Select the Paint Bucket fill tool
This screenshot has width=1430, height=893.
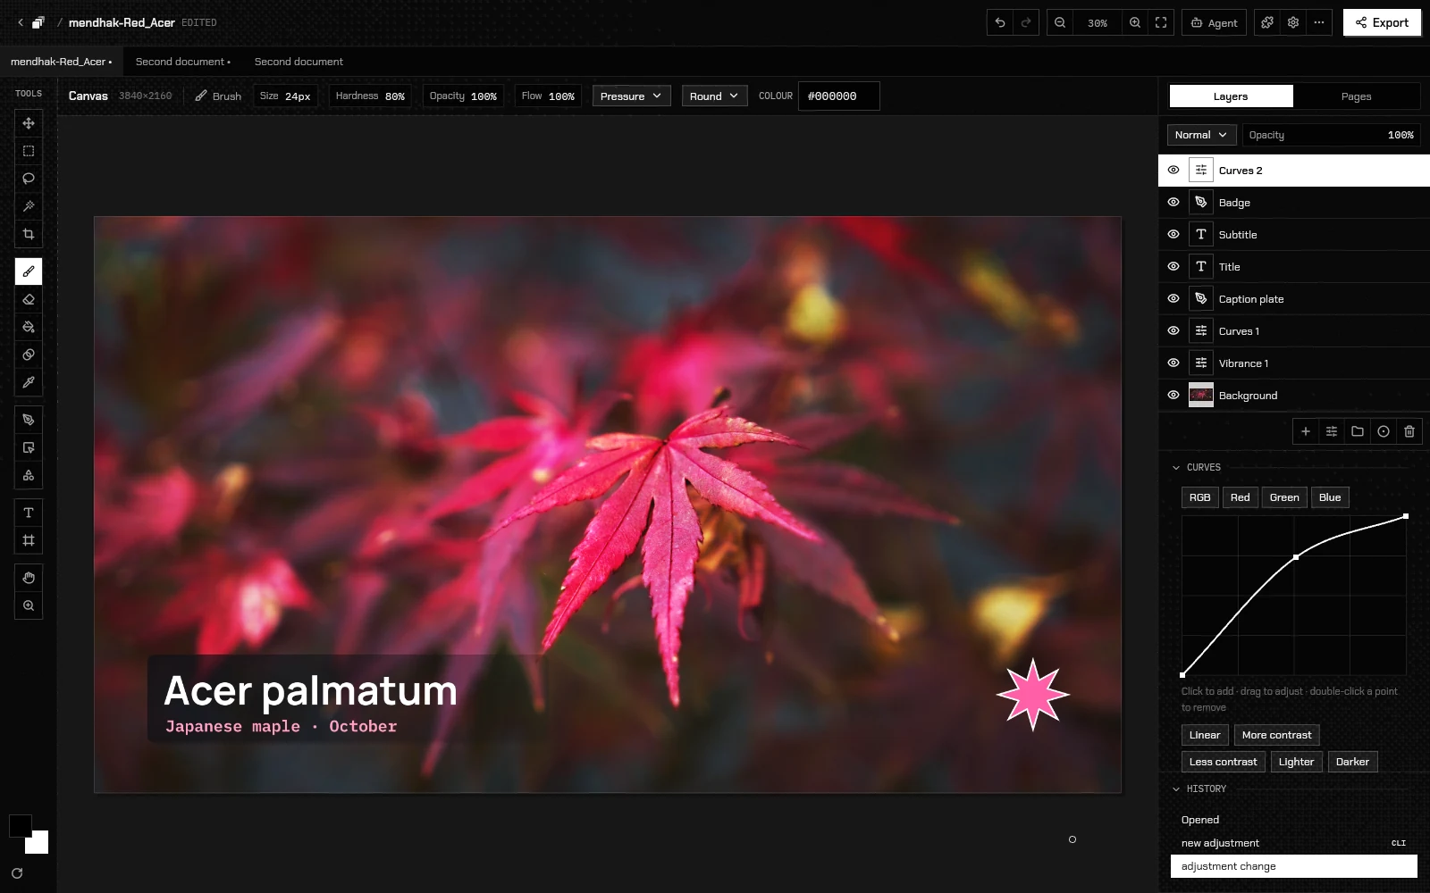point(29,327)
